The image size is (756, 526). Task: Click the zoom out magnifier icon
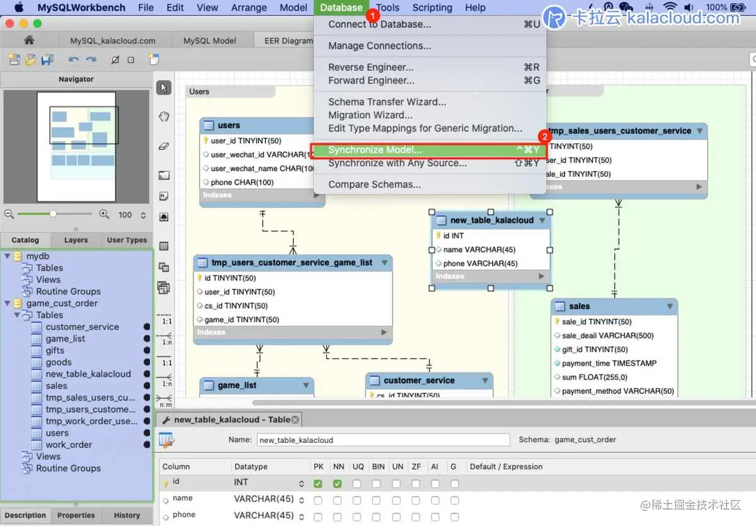9,215
